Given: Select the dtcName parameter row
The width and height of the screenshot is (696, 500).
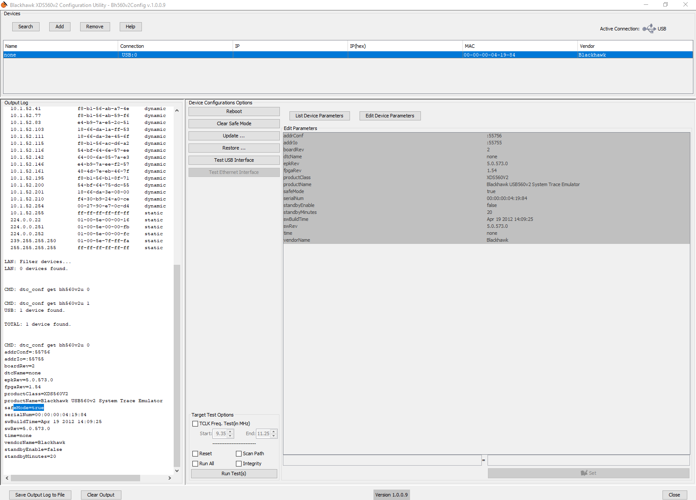Looking at the screenshot, I should coord(487,157).
